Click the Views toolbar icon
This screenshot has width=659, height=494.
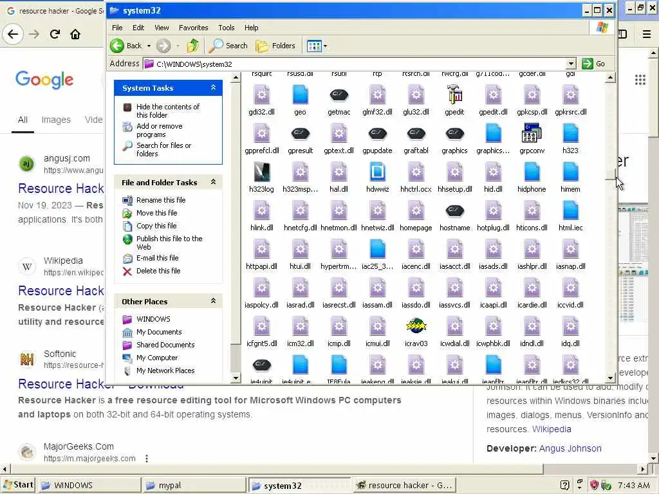pos(314,46)
